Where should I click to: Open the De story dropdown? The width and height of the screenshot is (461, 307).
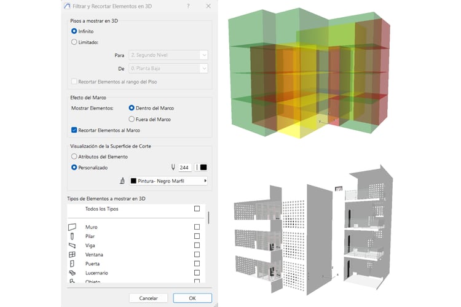168,68
